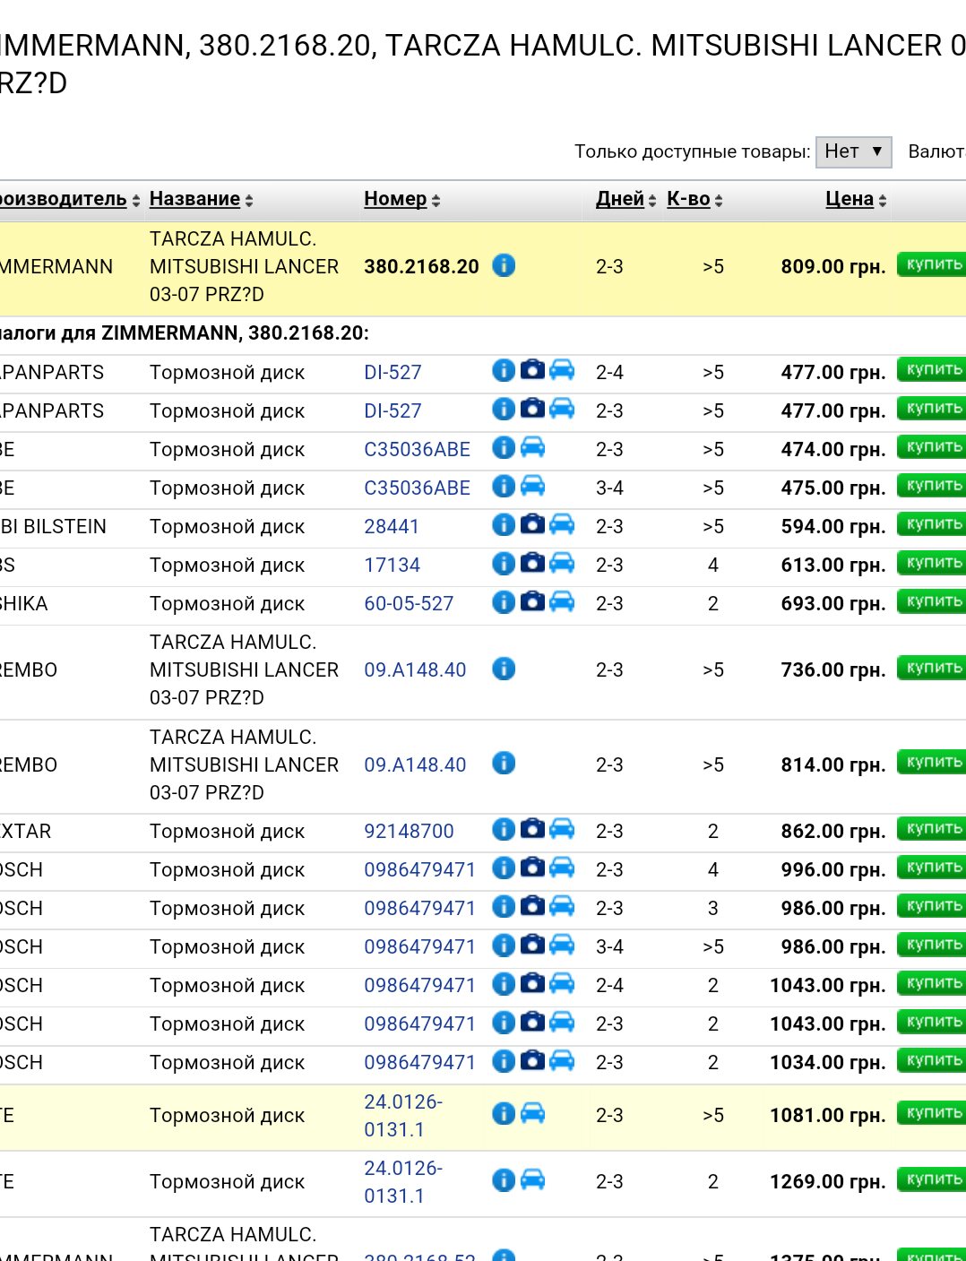Open camera icon for ASHIKA 60-05-527
This screenshot has height=1261, width=966.
(x=532, y=601)
